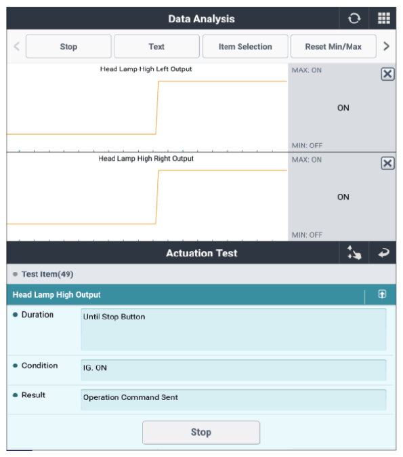
Task: Click the Result field showing Operation Command Sent
Action: (234, 399)
